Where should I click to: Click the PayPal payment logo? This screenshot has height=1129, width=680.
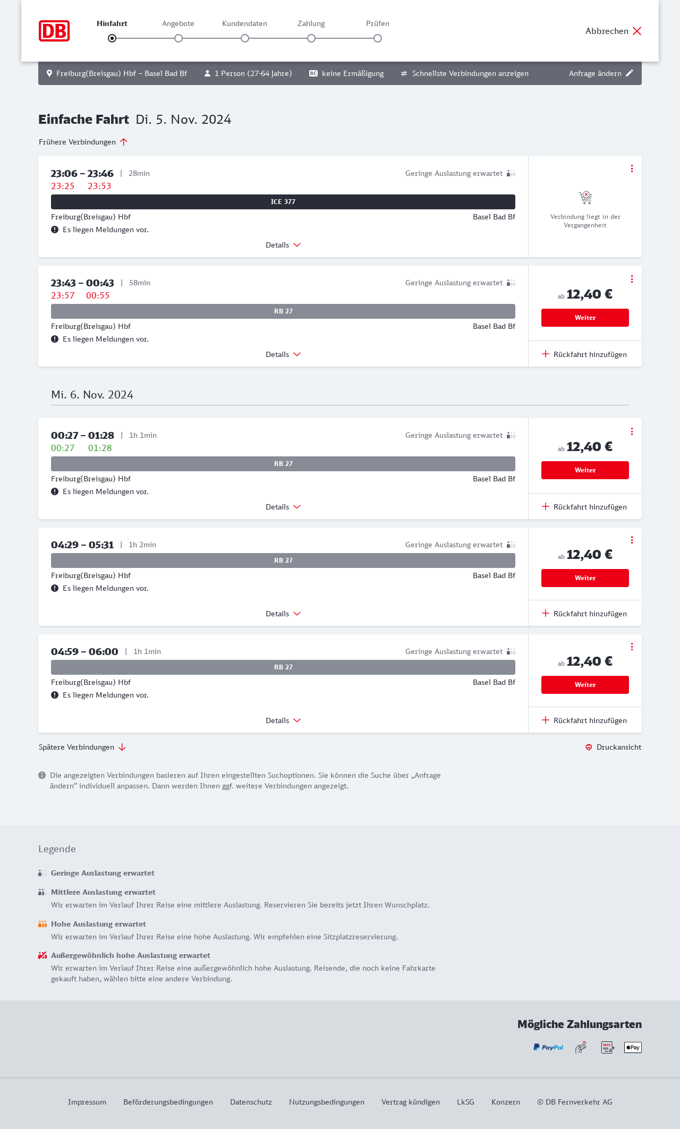pyautogui.click(x=548, y=1047)
